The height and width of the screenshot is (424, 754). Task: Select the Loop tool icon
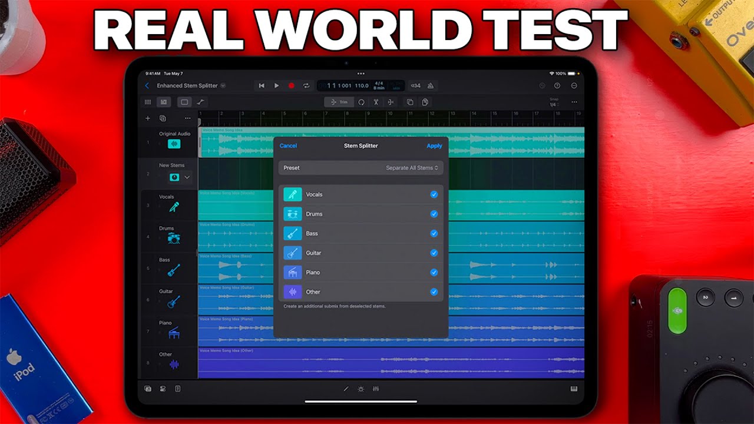coord(362,102)
